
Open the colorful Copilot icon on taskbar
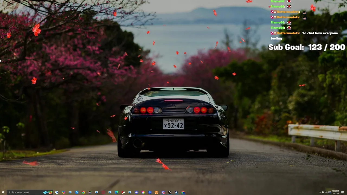(x=63, y=192)
